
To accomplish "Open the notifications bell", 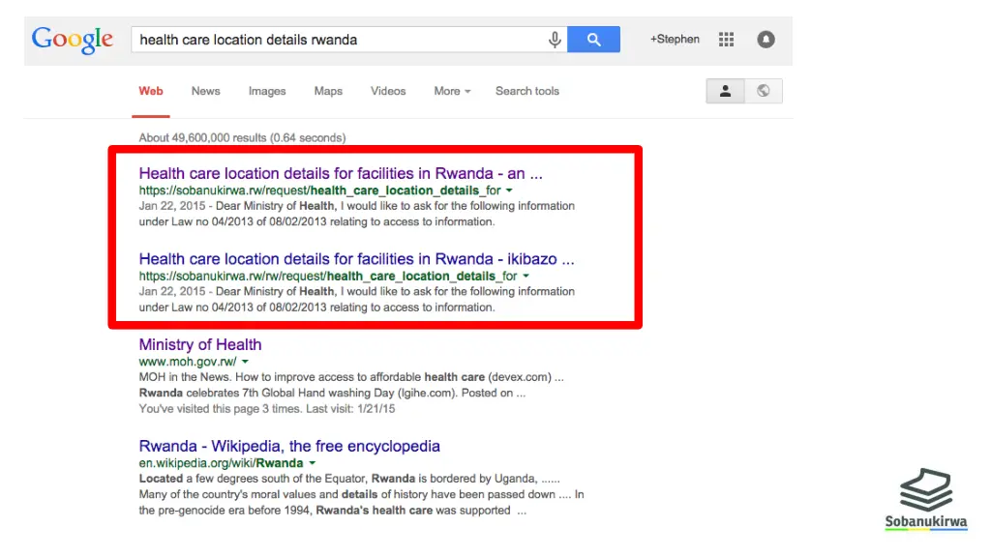I will pyautogui.click(x=766, y=39).
